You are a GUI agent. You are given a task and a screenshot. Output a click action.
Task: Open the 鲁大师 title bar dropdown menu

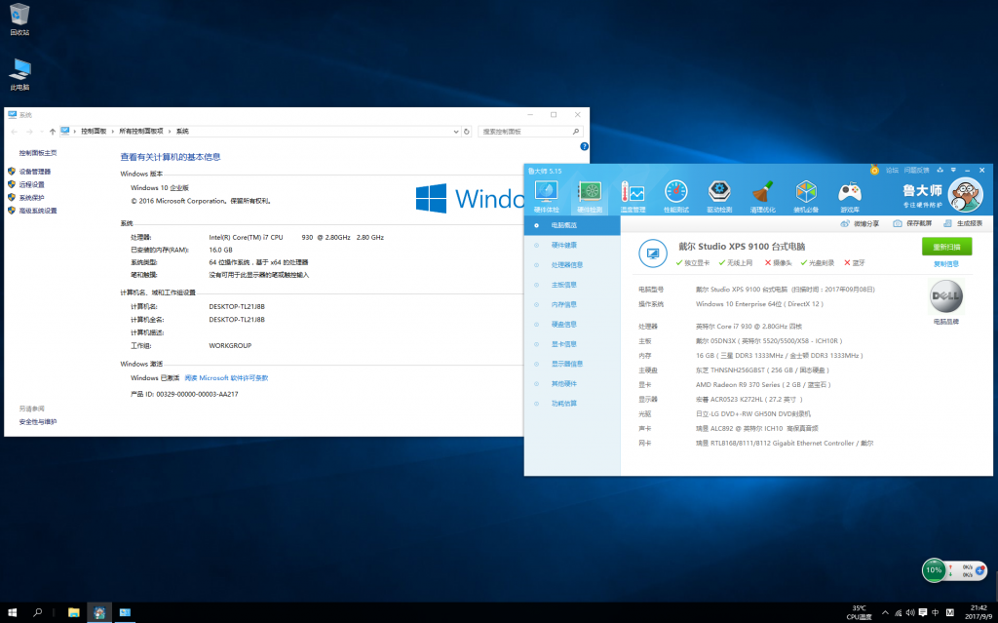(x=953, y=170)
